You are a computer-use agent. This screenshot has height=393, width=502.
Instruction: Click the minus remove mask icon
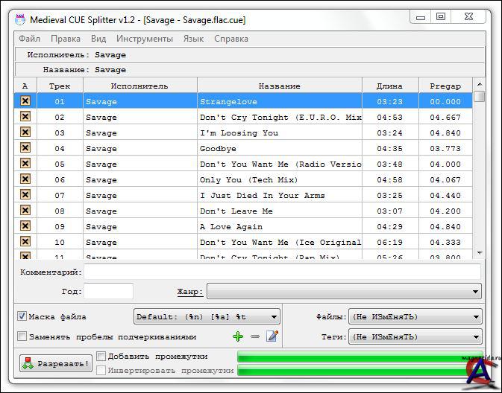[x=255, y=336]
